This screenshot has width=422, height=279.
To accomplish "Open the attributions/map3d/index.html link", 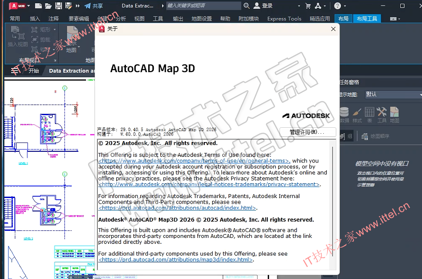I will (x=176, y=260).
